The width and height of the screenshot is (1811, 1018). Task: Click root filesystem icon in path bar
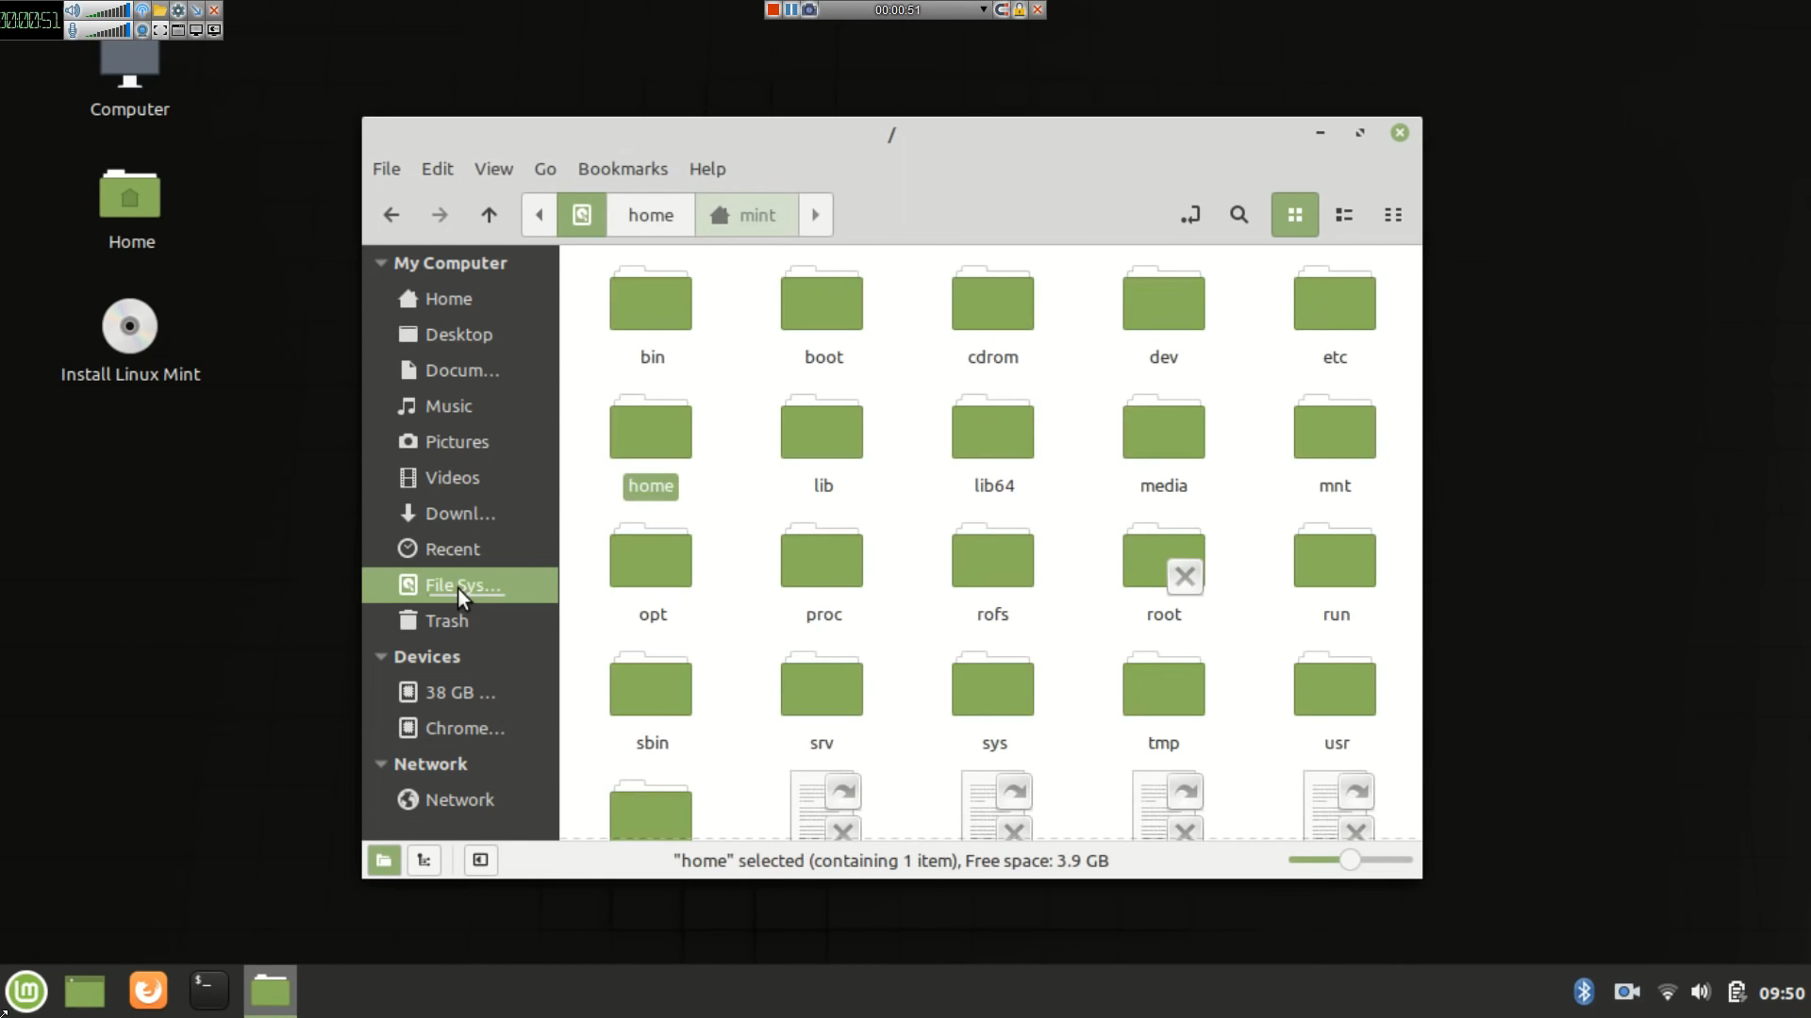tap(582, 215)
